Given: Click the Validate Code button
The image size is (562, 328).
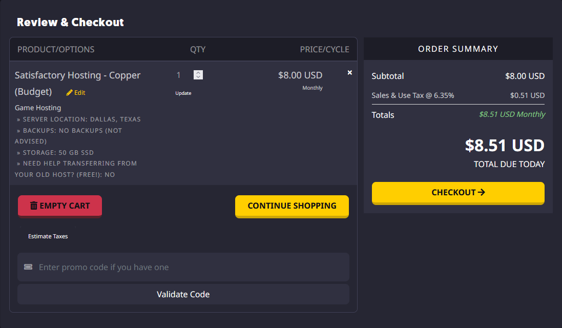Looking at the screenshot, I should (x=183, y=294).
